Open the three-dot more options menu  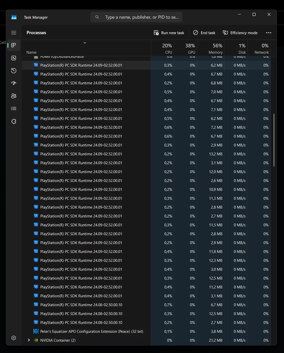click(x=269, y=33)
